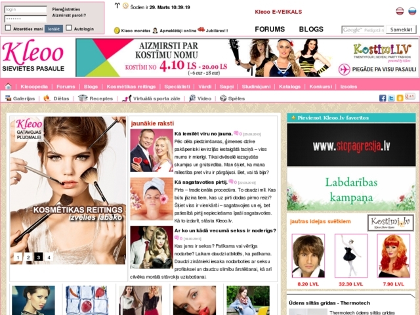Click the Google +1 icon
Screen dimensions: 420x315
click(x=409, y=96)
